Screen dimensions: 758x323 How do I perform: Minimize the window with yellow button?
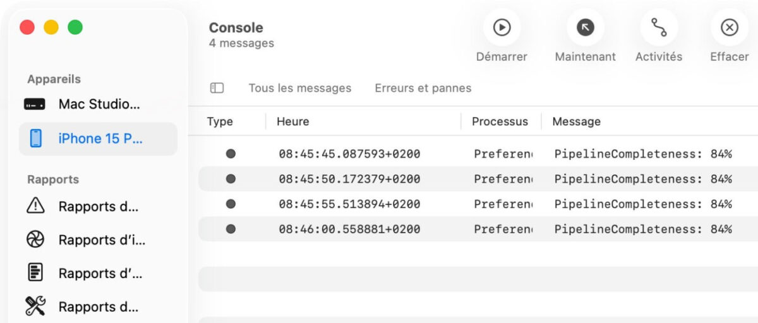click(51, 27)
